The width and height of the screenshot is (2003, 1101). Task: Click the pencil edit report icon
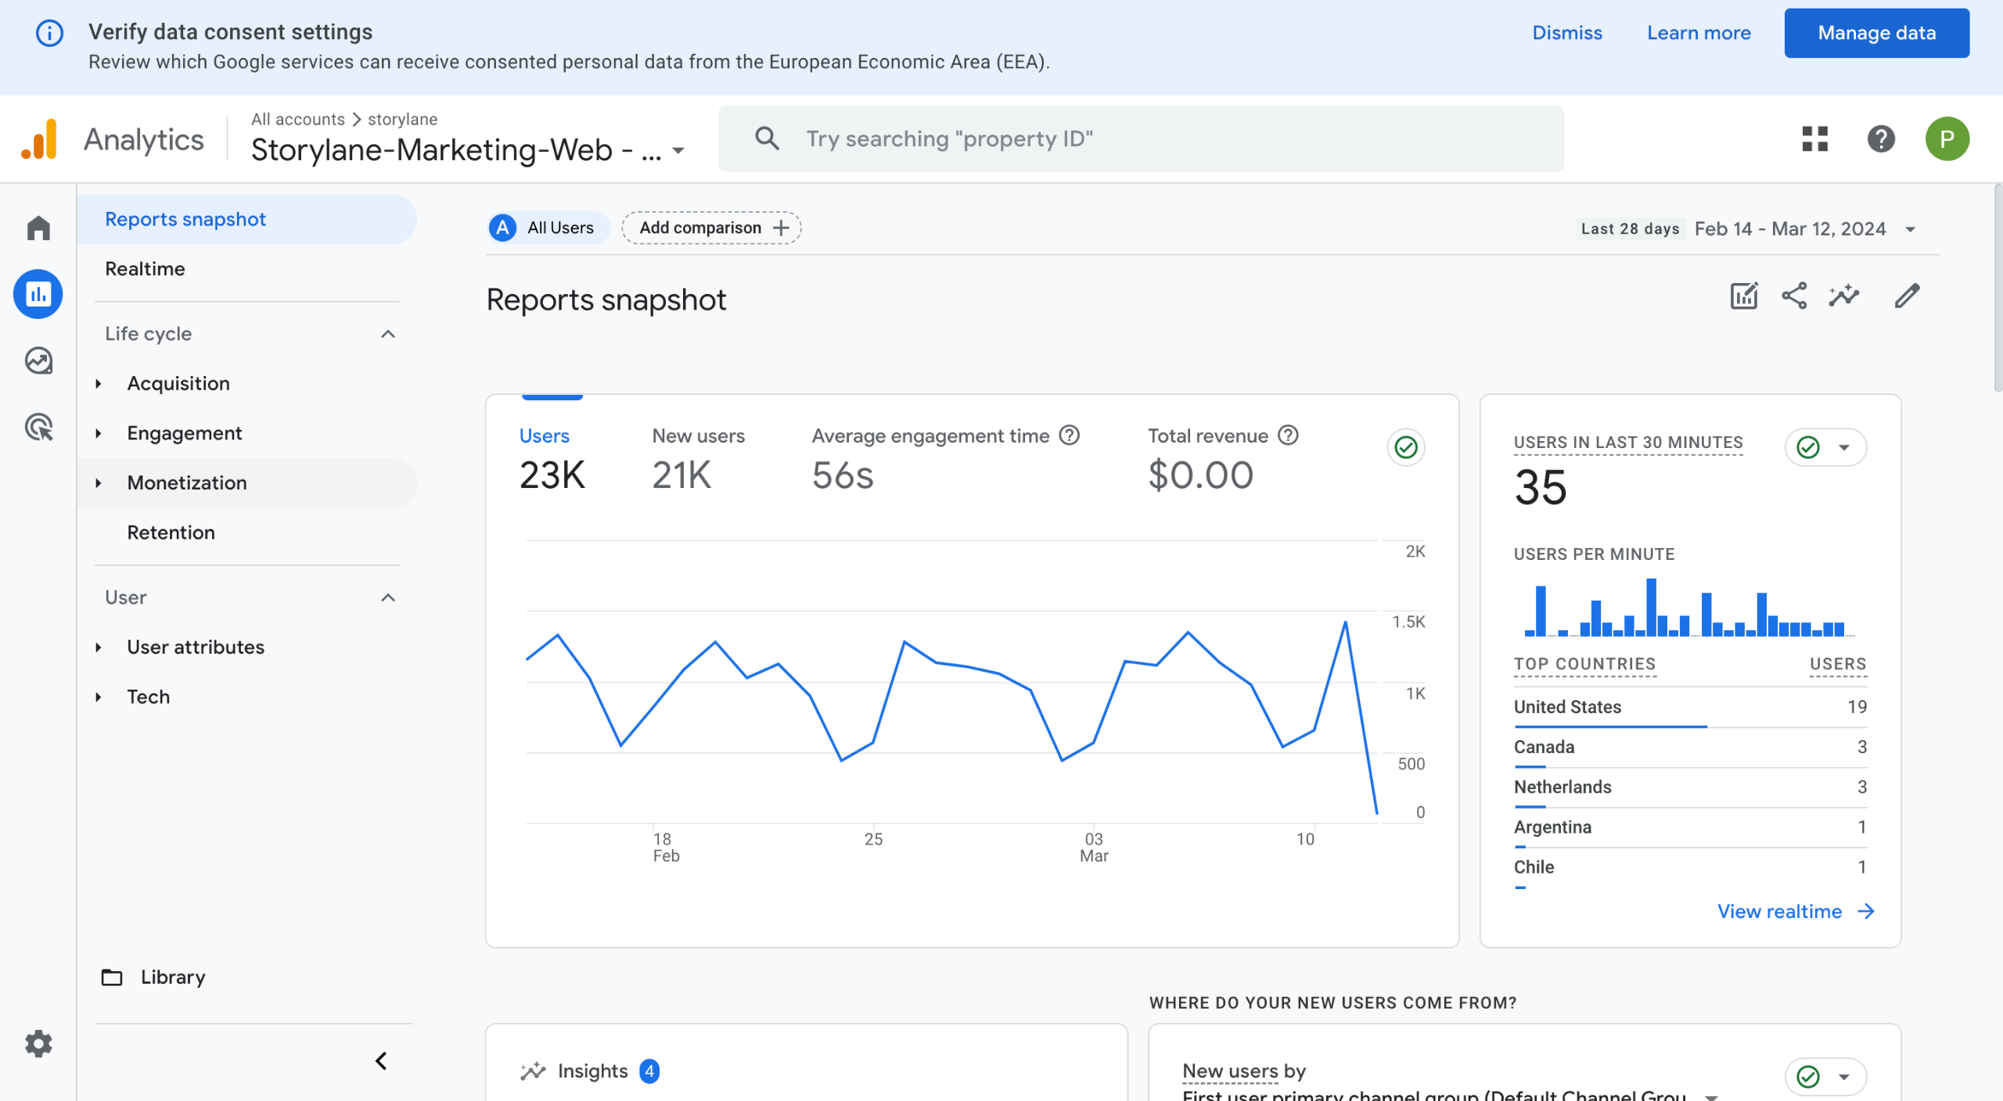point(1907,296)
